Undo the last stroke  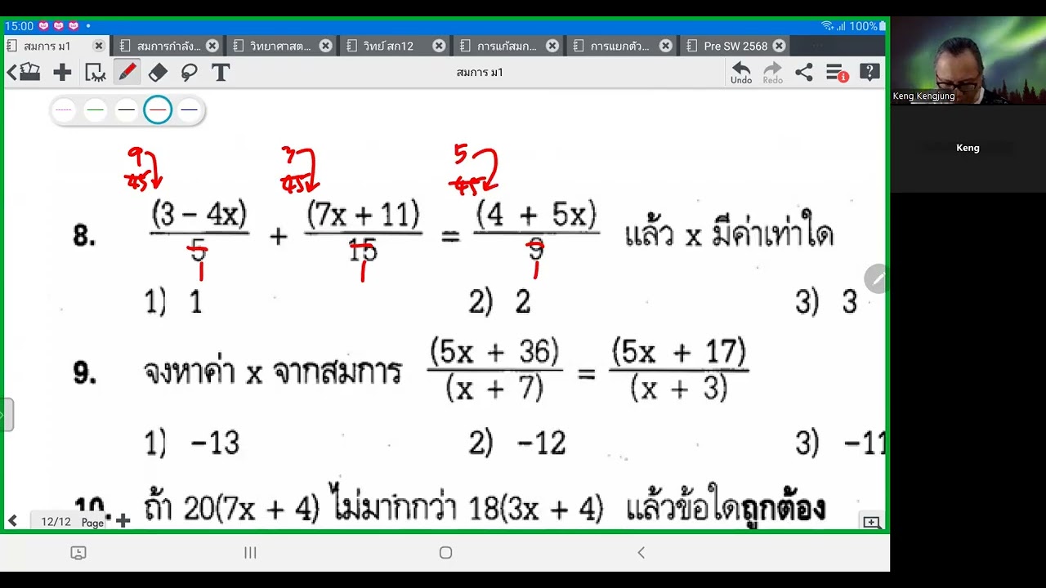click(741, 73)
